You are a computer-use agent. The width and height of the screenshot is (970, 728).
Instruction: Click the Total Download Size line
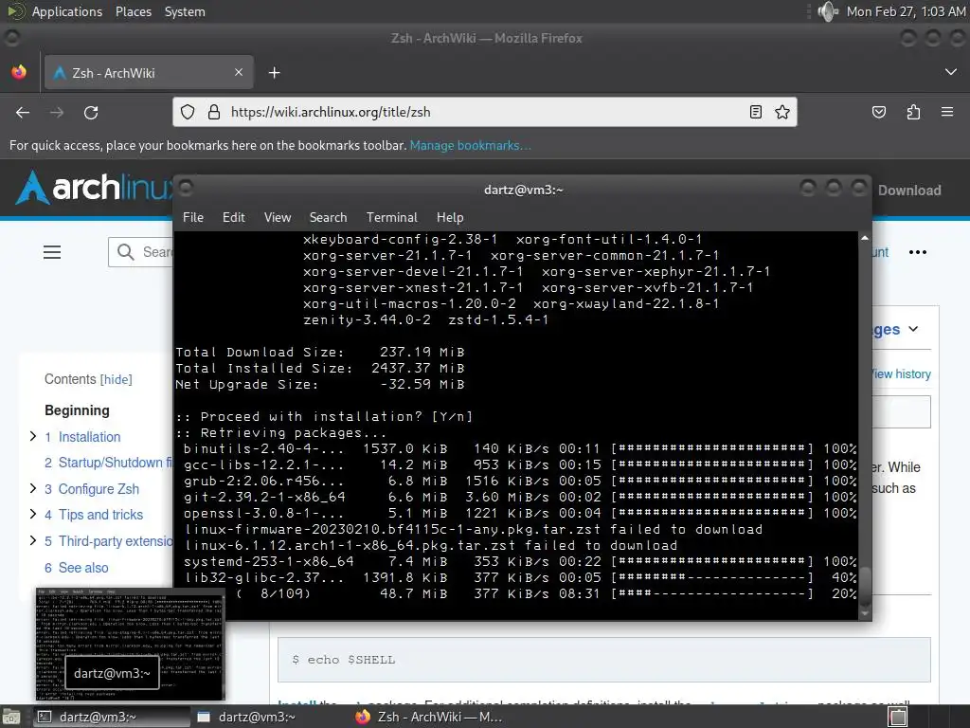click(x=320, y=352)
